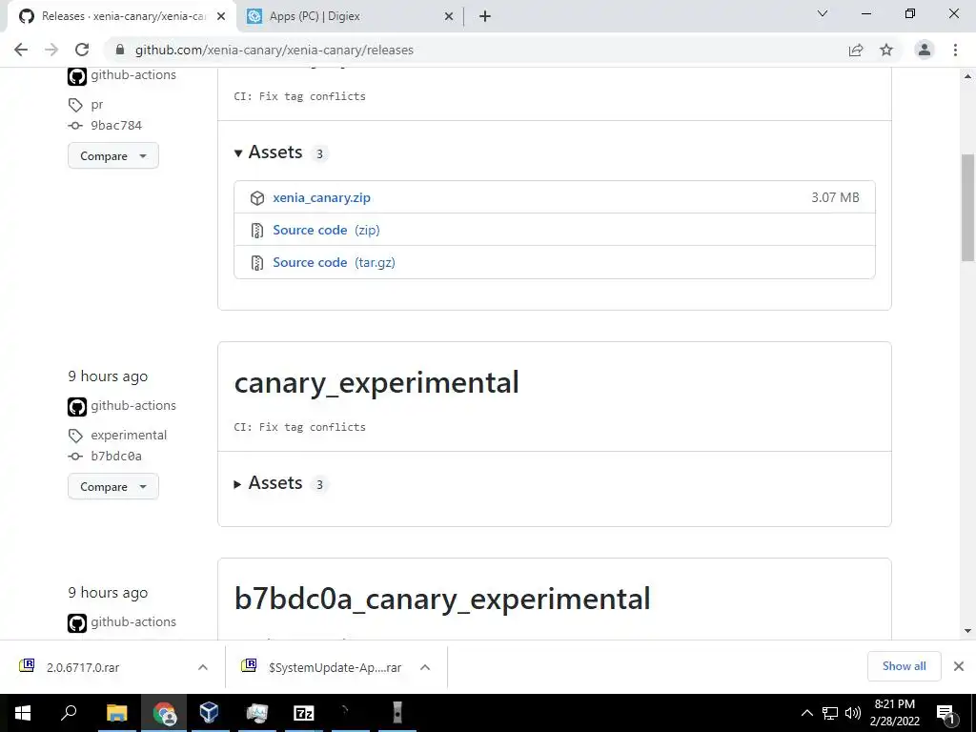
Task: Open the notification center icon
Action: click(x=946, y=713)
